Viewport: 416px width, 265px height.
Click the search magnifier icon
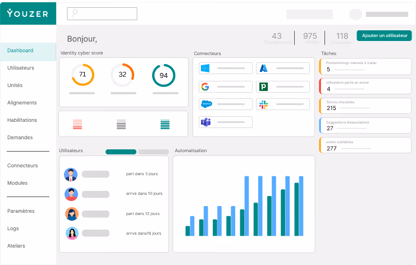(x=75, y=13)
